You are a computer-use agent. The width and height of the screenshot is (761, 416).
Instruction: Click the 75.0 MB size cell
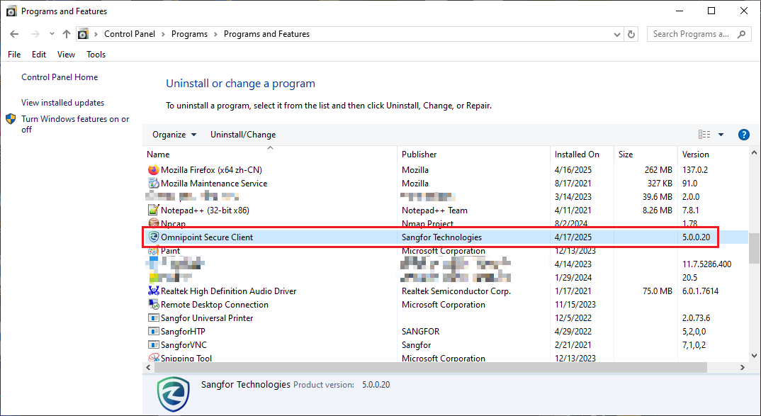click(658, 291)
